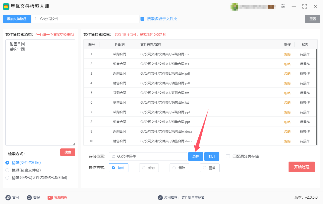
Task: Click the version v2.0.5.0 text
Action: (x=306, y=198)
